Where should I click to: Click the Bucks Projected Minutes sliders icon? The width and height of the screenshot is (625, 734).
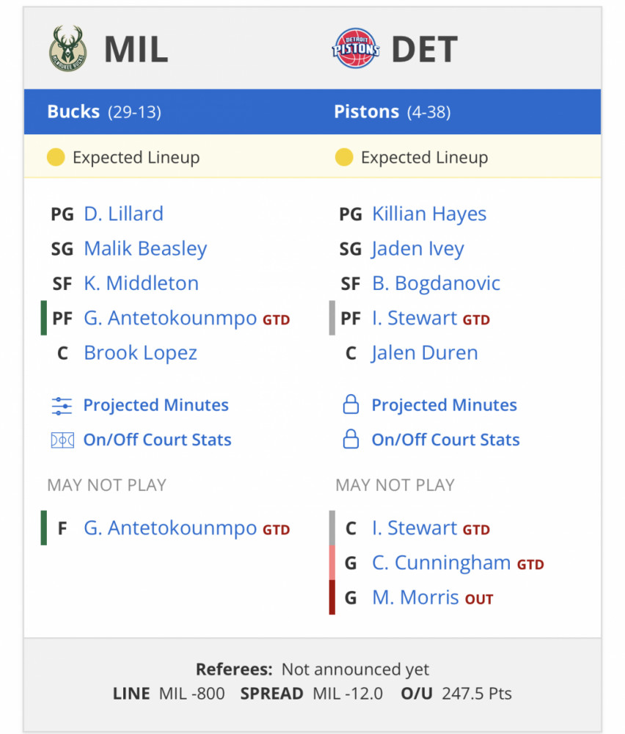62,406
